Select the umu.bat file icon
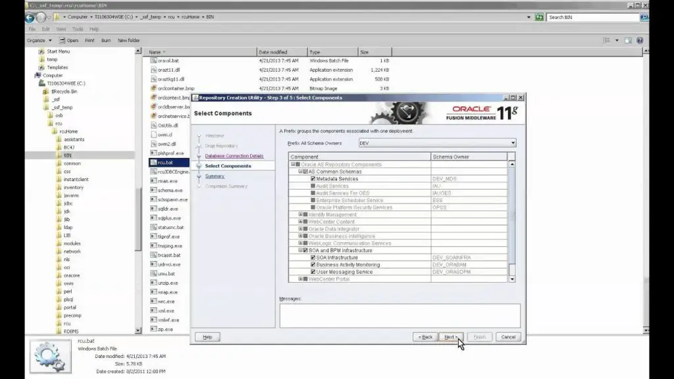 coord(153,273)
